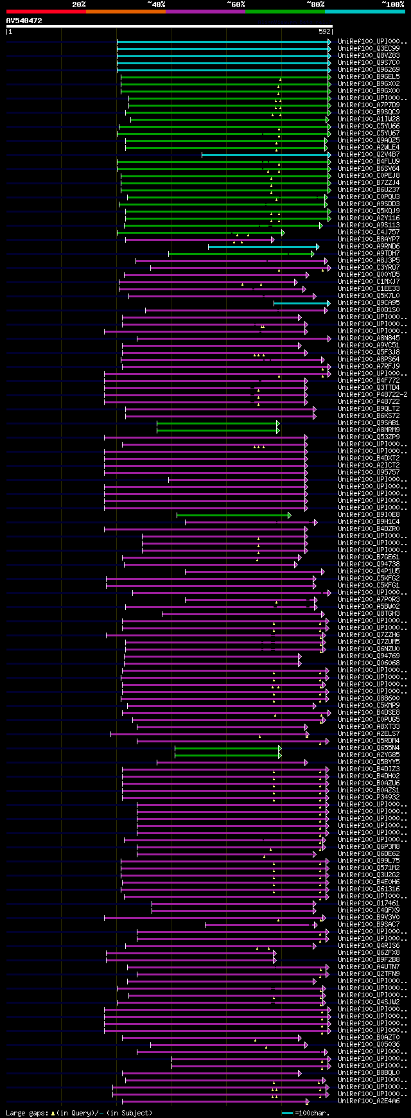The image size is (411, 1118).
Task: Open hit UniRef100_B4FLU9
Action: tap(369, 161)
